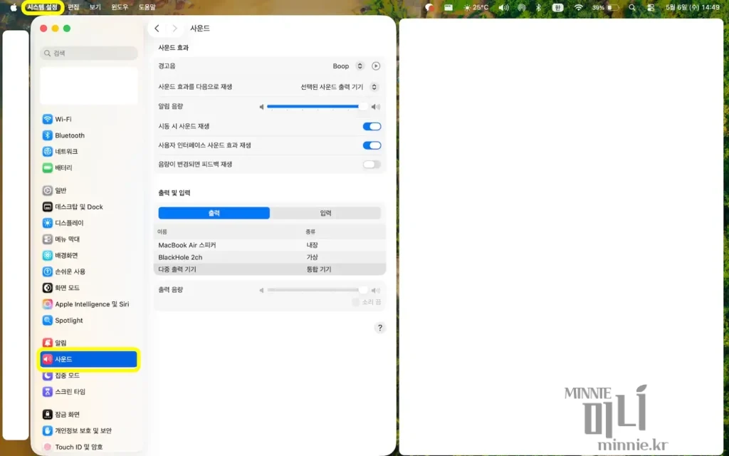This screenshot has width=729, height=456.
Task: Select BlackHole 2ch output device
Action: (270, 256)
